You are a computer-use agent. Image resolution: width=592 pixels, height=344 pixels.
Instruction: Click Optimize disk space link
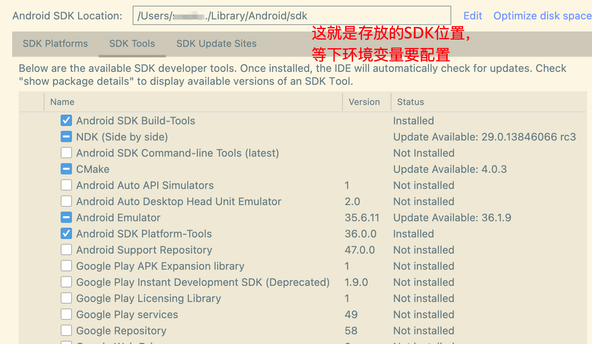tap(543, 16)
